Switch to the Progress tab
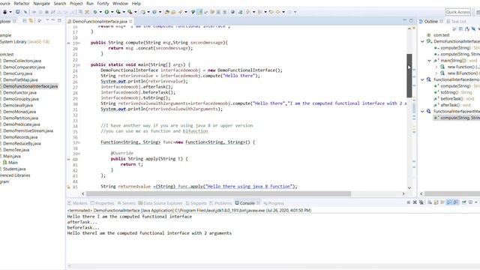 [274, 203]
